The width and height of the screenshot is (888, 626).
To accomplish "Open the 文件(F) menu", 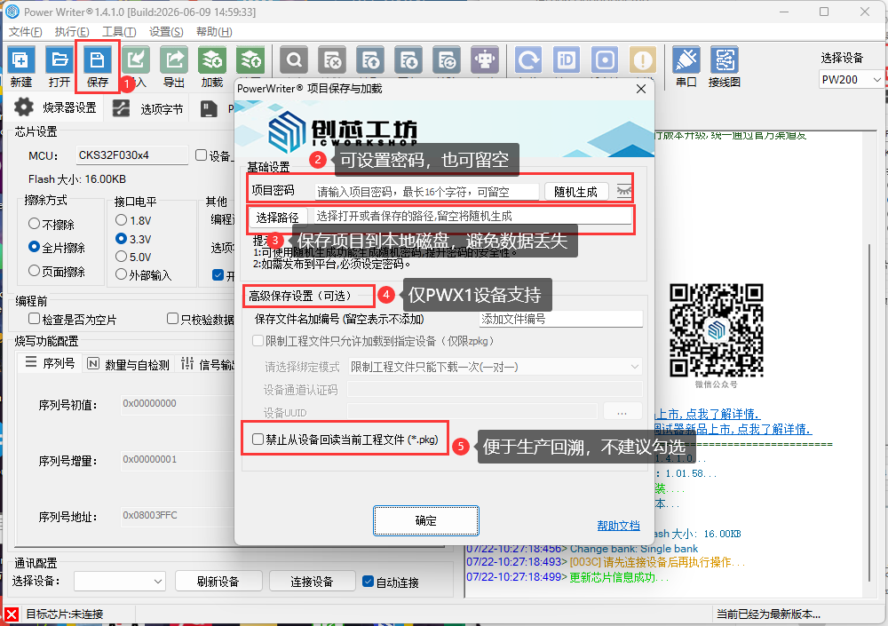I will point(26,32).
